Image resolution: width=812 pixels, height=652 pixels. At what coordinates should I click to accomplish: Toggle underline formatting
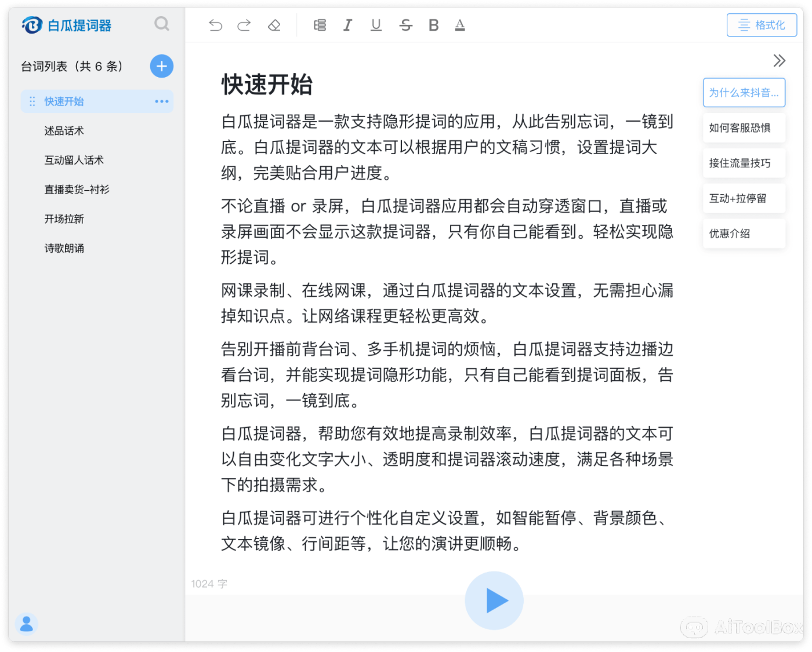coord(375,25)
